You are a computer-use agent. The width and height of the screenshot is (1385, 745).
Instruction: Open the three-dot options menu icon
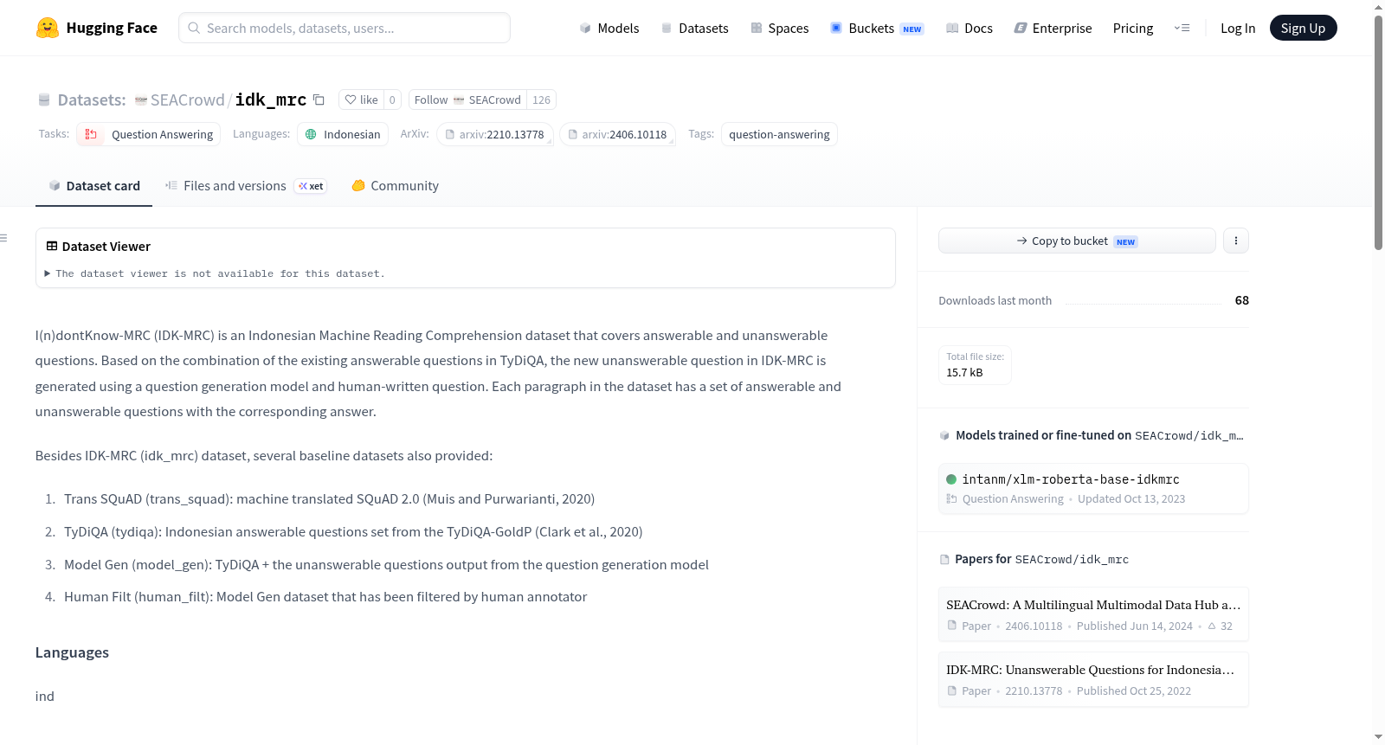[1236, 241]
